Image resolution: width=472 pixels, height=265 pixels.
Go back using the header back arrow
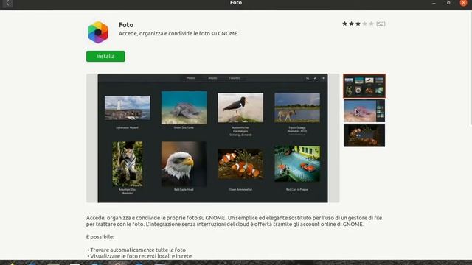pyautogui.click(x=7, y=3)
